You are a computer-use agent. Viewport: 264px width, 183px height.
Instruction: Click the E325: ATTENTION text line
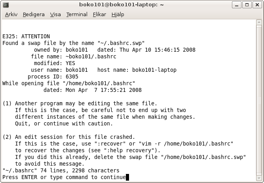point(26,36)
